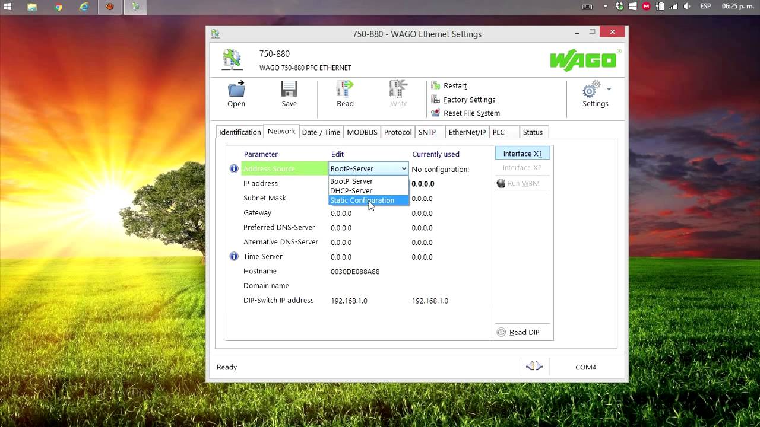Image resolution: width=760 pixels, height=427 pixels.
Task: Show hidden tray icons
Action: pos(606,7)
